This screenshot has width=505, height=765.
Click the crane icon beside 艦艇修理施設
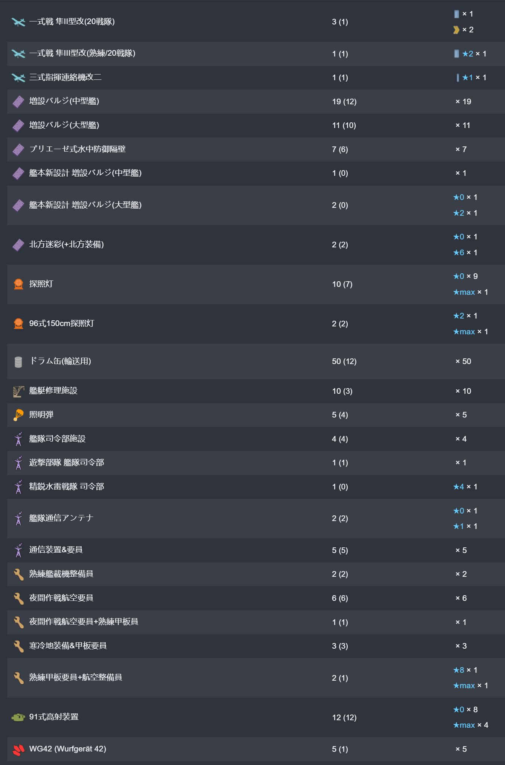click(18, 391)
